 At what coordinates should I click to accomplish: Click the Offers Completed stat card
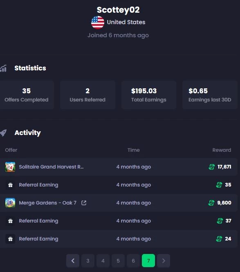[27, 95]
